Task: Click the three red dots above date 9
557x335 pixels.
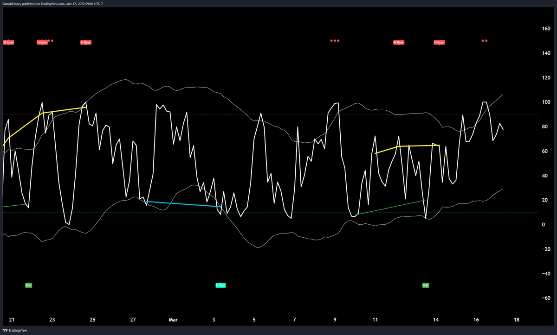Action: click(335, 41)
